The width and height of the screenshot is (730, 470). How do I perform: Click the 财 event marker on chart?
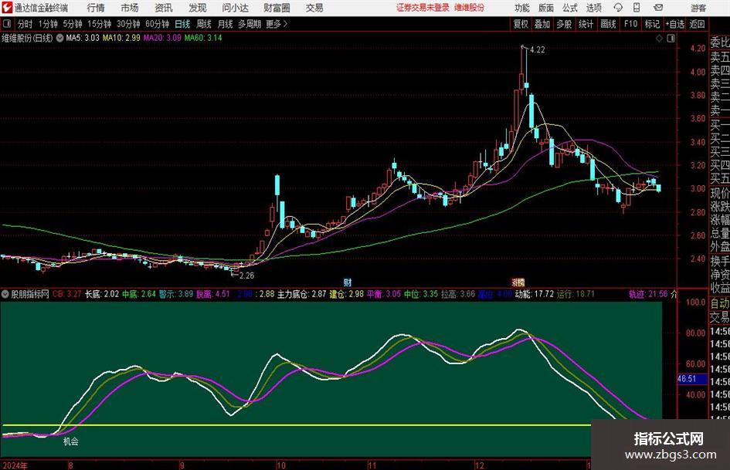[x=348, y=282]
